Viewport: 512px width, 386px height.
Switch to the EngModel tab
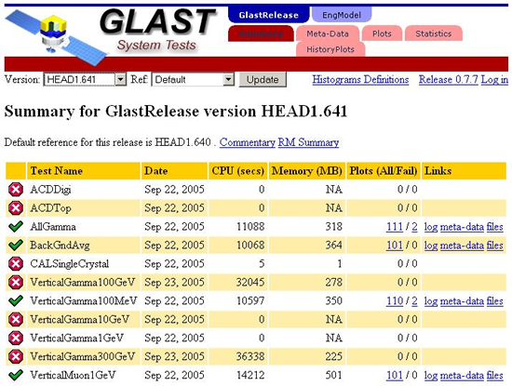point(342,15)
